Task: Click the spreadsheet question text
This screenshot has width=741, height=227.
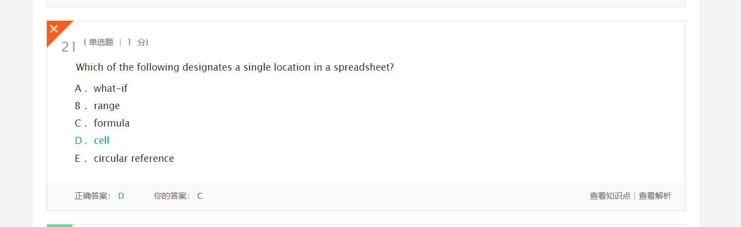Action: (x=235, y=67)
